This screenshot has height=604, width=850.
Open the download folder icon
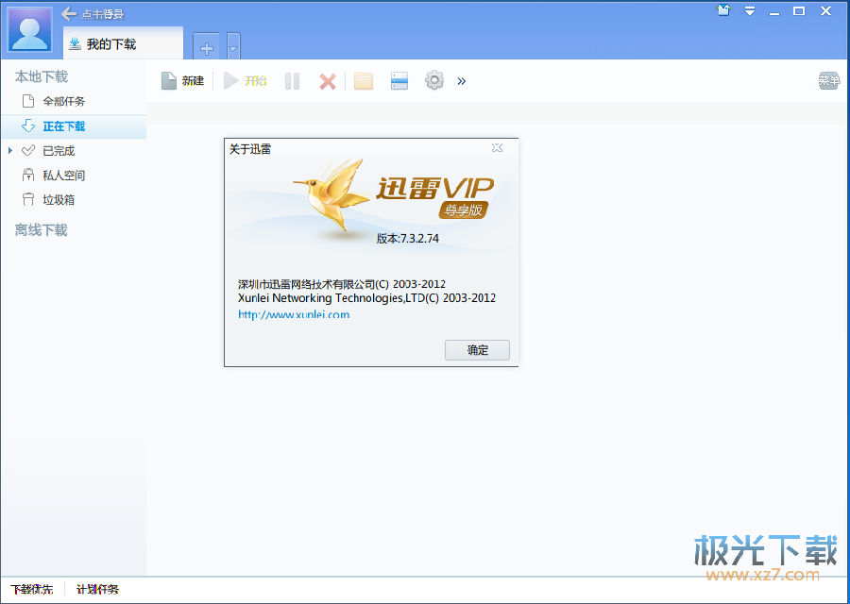[x=364, y=81]
